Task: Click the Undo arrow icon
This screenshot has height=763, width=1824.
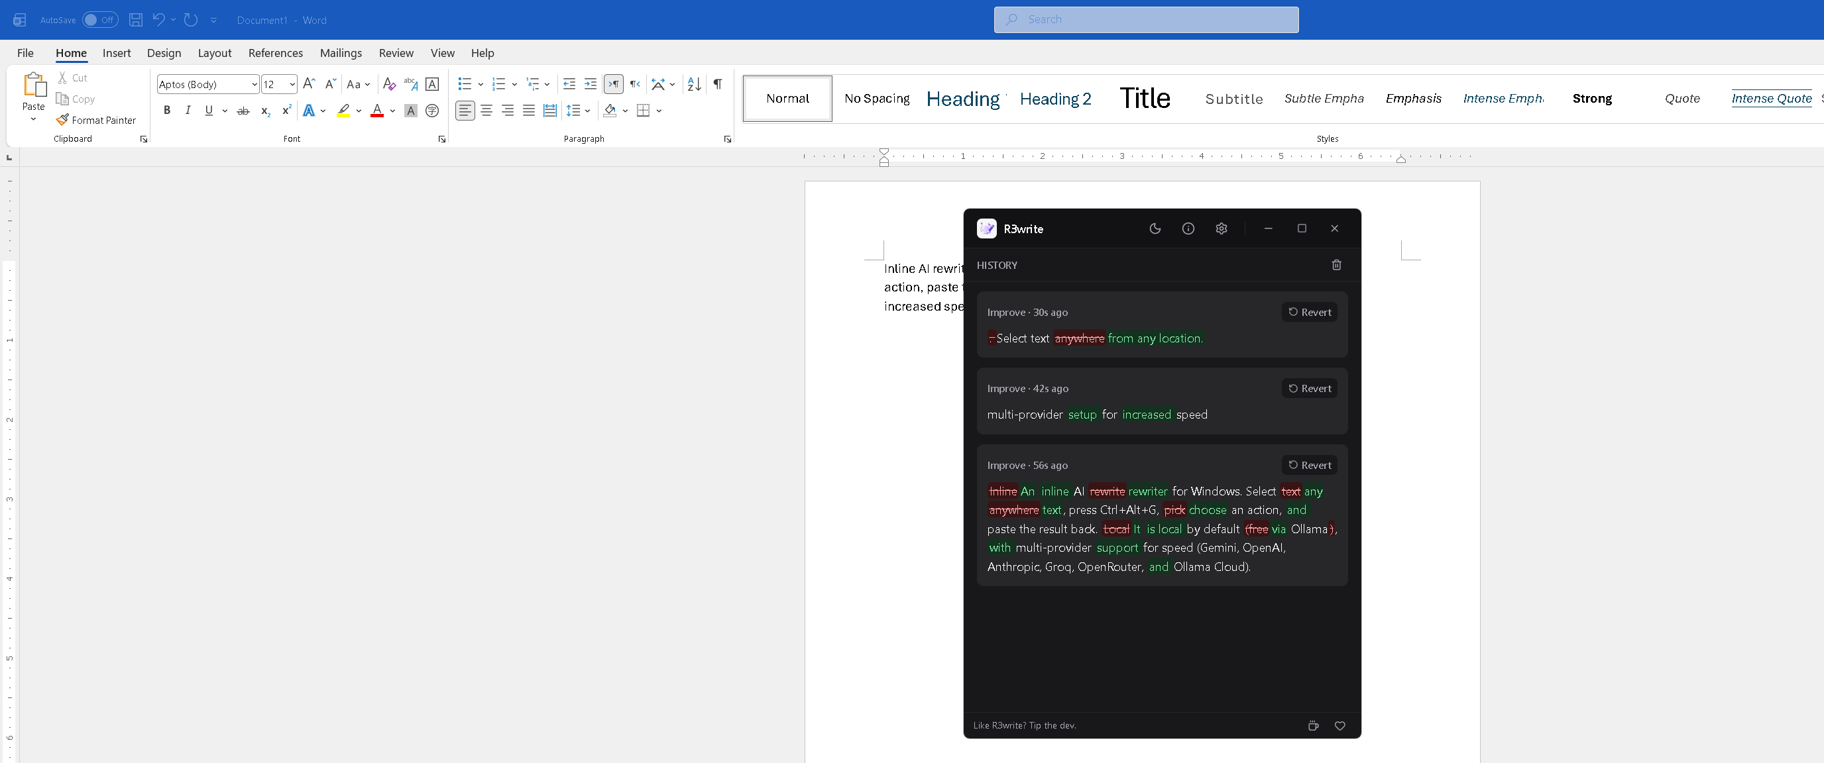Action: click(x=158, y=20)
